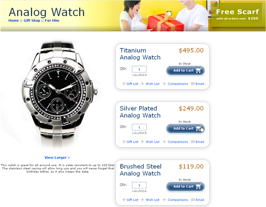Click plus icon beside Silver Plated Wish List
266x207 pixels.
click(x=143, y=142)
